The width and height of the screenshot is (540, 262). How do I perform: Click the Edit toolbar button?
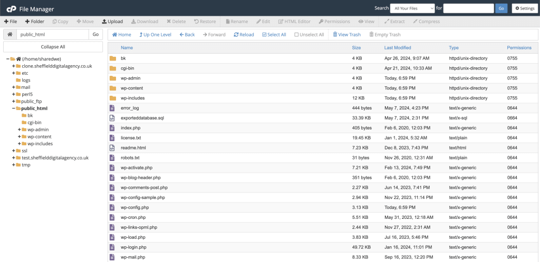point(264,21)
